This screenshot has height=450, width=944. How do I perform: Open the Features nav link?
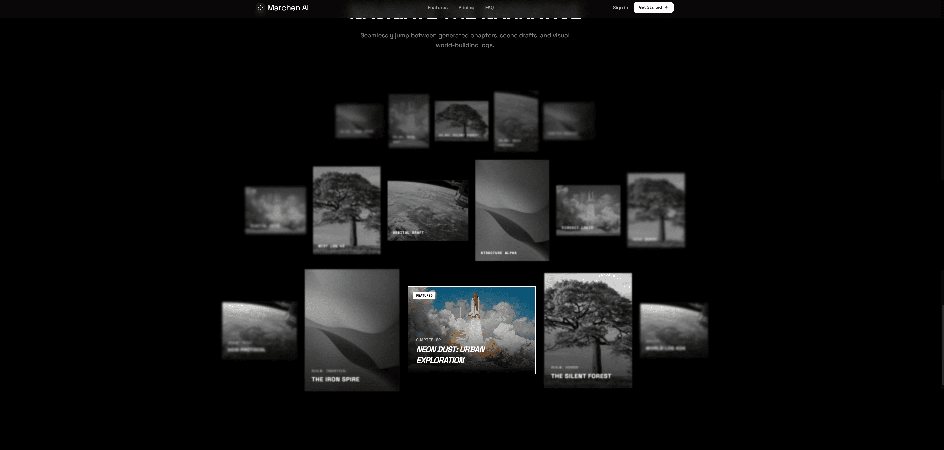click(437, 7)
